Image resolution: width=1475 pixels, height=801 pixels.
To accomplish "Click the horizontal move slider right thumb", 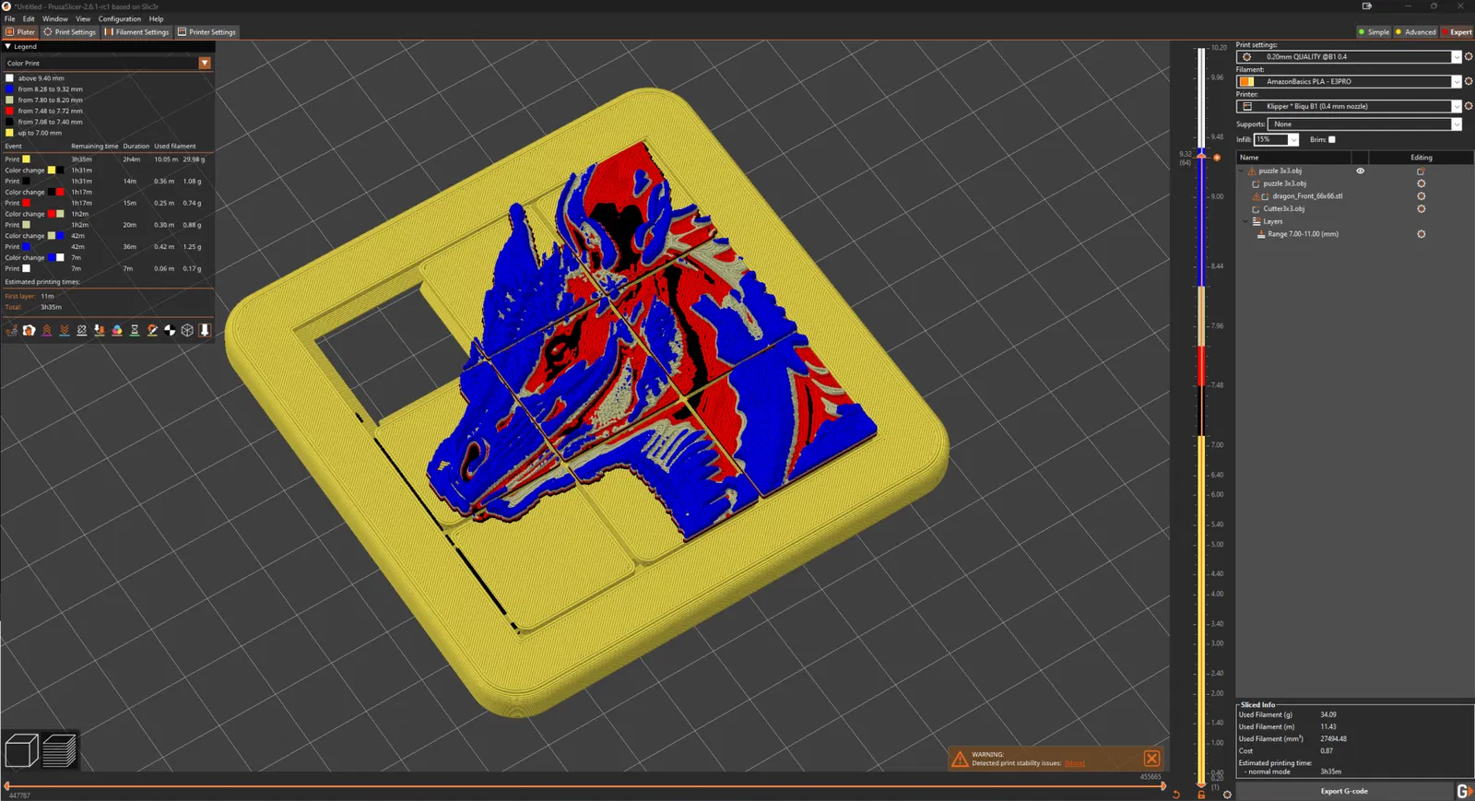I will pos(1163,786).
